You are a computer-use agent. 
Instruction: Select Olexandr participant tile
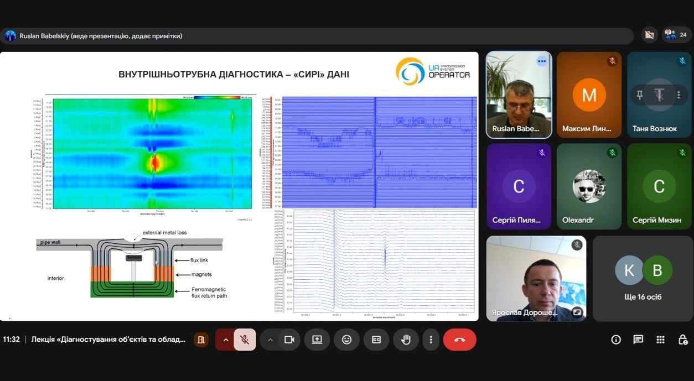(x=589, y=186)
